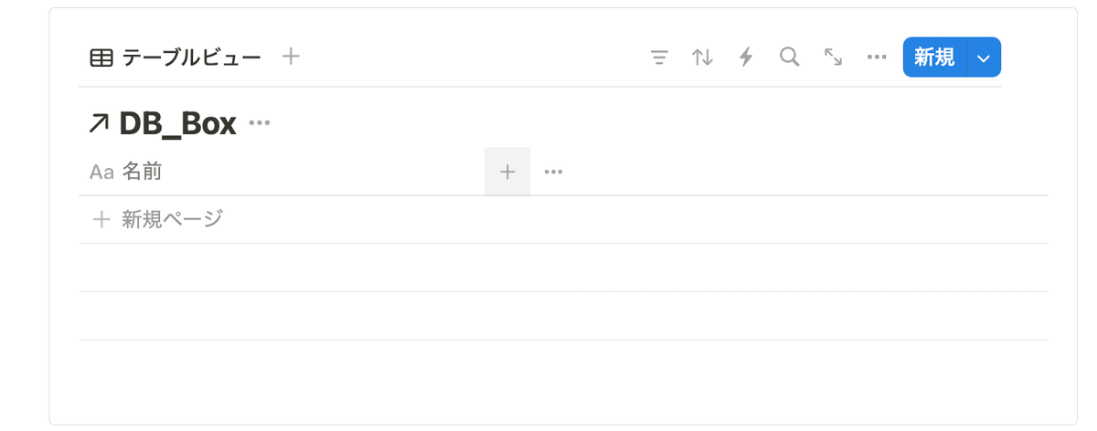Expand the chevron dropdown next to 新規
The image size is (1097, 431).
point(984,58)
